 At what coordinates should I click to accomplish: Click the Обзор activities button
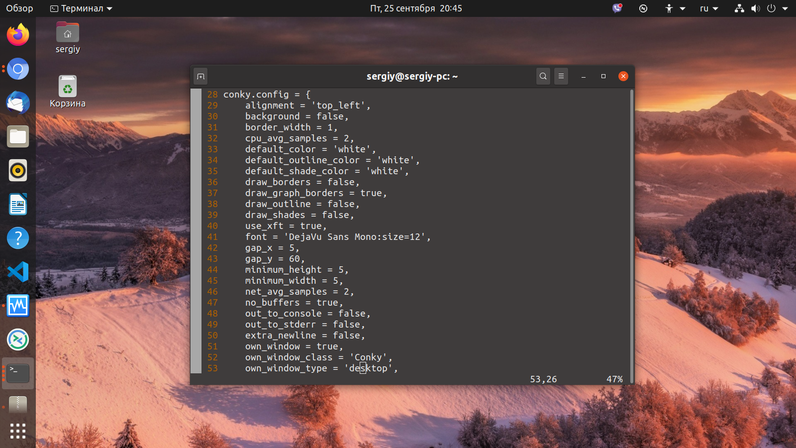click(19, 8)
